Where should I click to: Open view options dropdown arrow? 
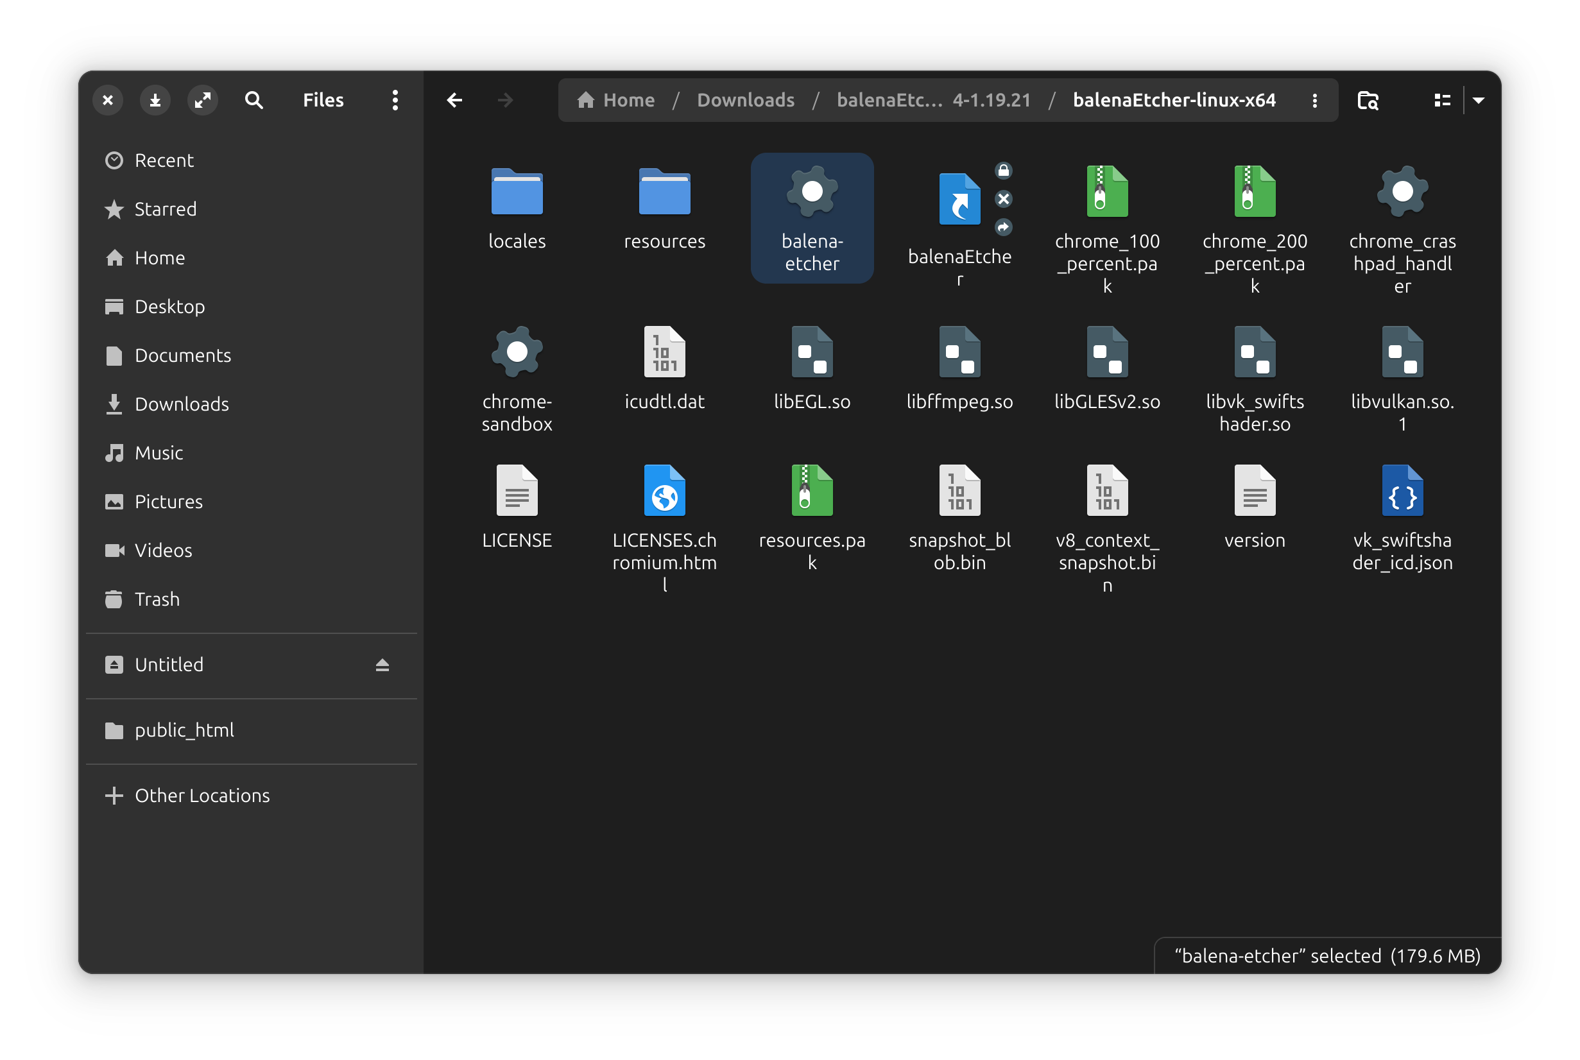pos(1478,100)
